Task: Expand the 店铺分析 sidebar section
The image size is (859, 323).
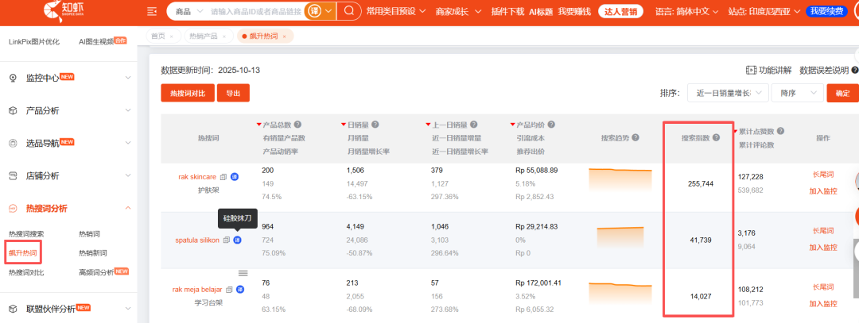Action: 127,176
